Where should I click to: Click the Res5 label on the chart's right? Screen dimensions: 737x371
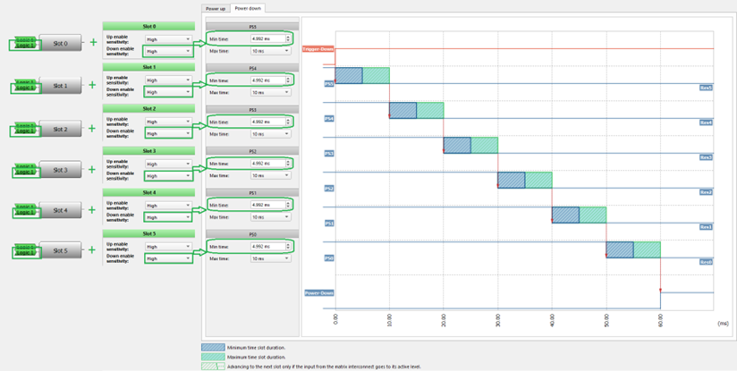(x=706, y=88)
